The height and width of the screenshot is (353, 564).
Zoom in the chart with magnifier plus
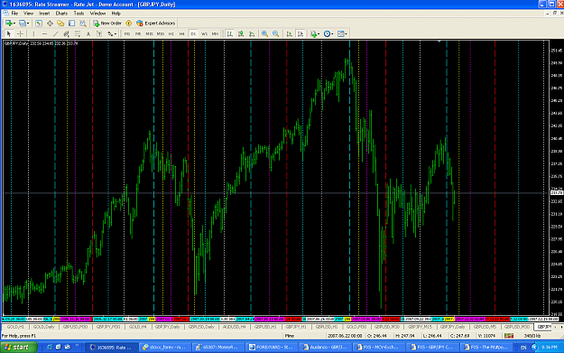264,33
